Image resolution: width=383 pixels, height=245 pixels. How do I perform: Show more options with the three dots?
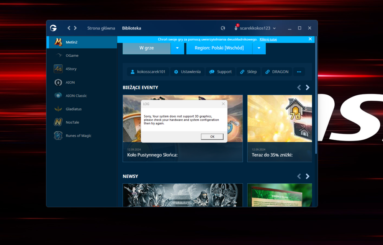coord(299,72)
